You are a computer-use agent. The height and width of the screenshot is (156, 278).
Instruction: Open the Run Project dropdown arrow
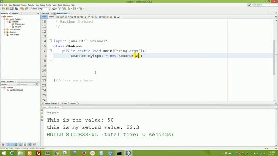(x=71, y=9)
